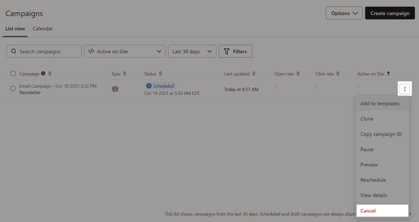Select Pause from the row menu
This screenshot has height=222, width=419.
tap(382, 149)
